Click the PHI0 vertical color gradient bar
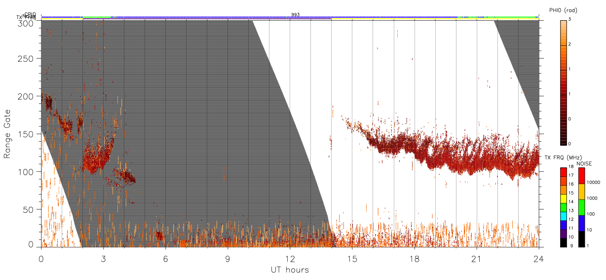Screen dimensions: 606x280 (564, 82)
